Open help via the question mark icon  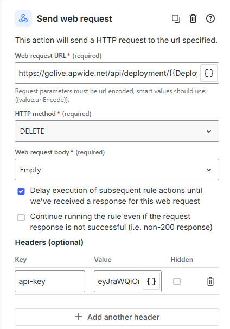click(210, 18)
